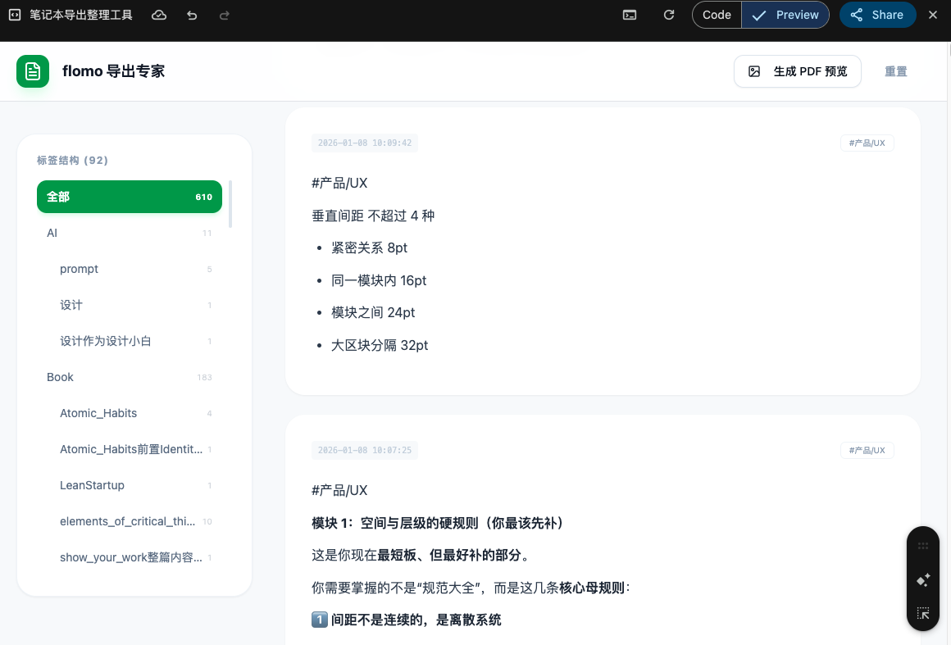Click the code icon beside project title
This screenshot has width=951, height=645.
pos(14,15)
